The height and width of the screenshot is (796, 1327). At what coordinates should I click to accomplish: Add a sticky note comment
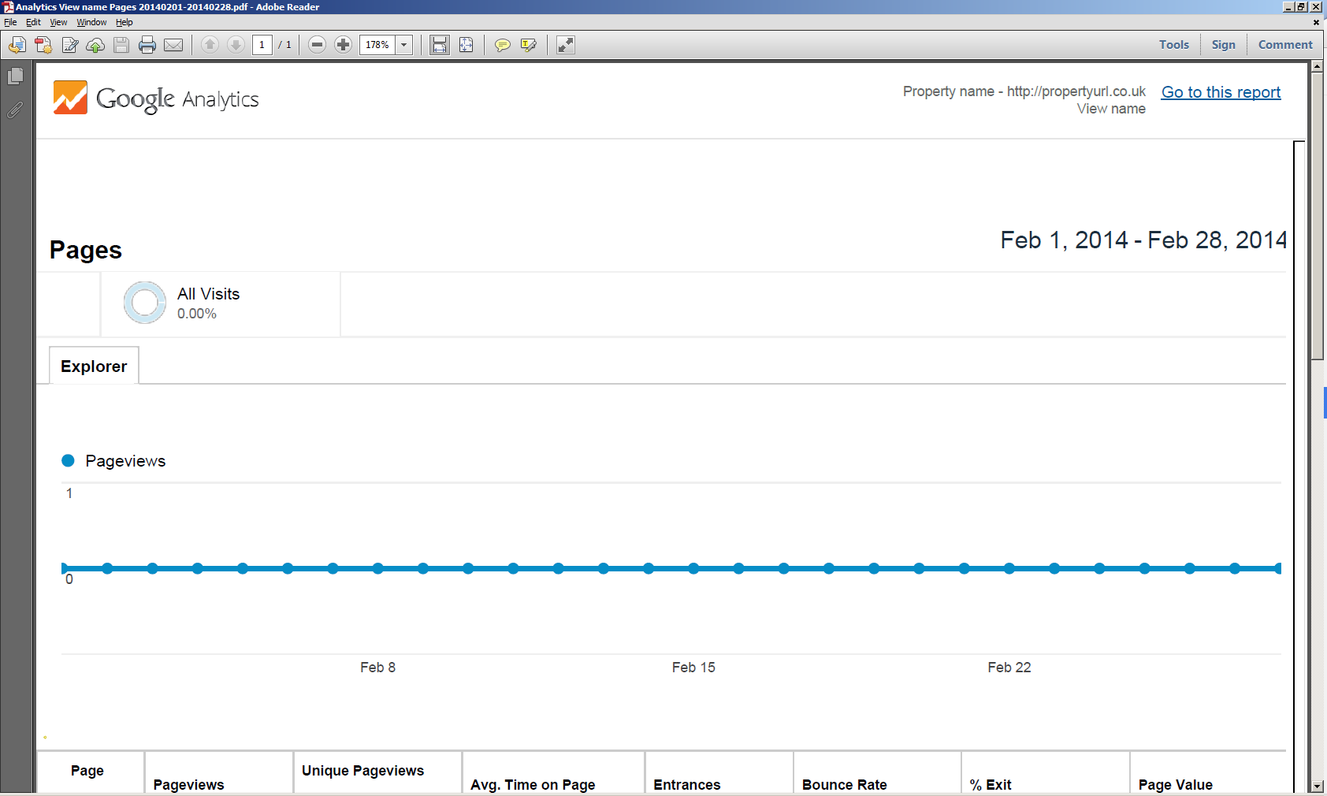pos(502,45)
